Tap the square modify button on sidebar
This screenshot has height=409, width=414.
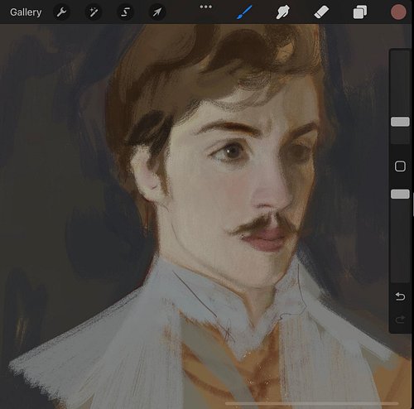400,166
